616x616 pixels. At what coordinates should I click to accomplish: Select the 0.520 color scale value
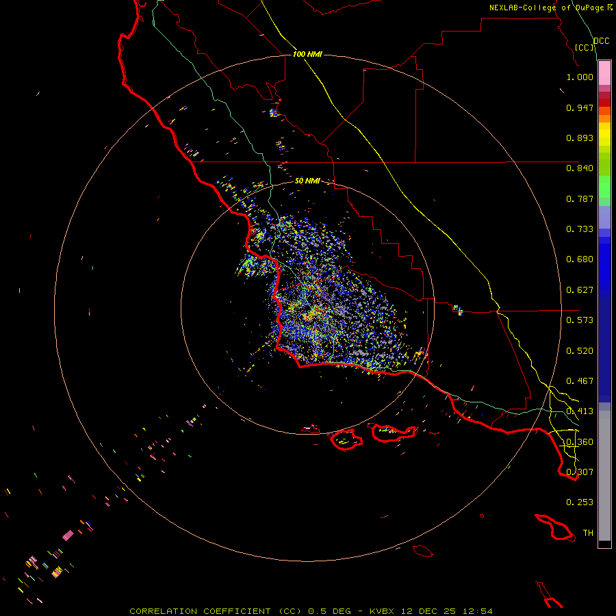[580, 351]
